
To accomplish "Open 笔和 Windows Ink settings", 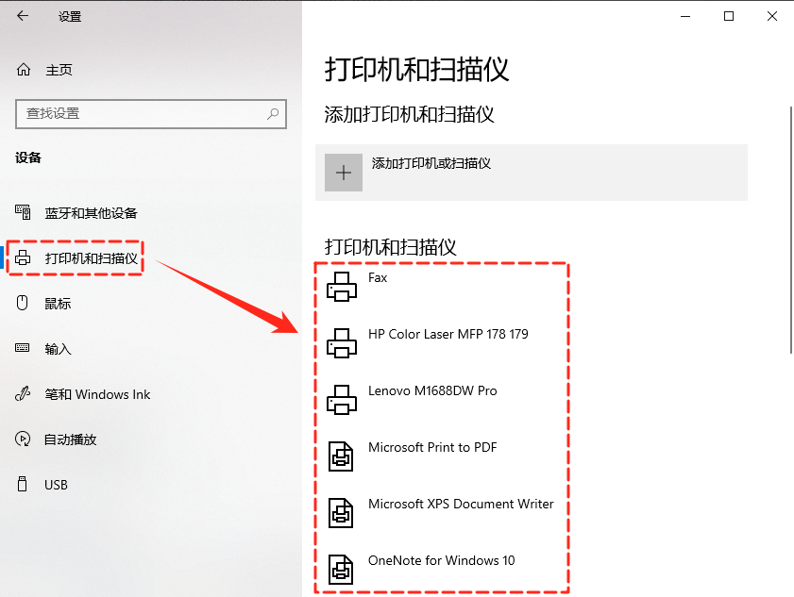I will point(97,394).
